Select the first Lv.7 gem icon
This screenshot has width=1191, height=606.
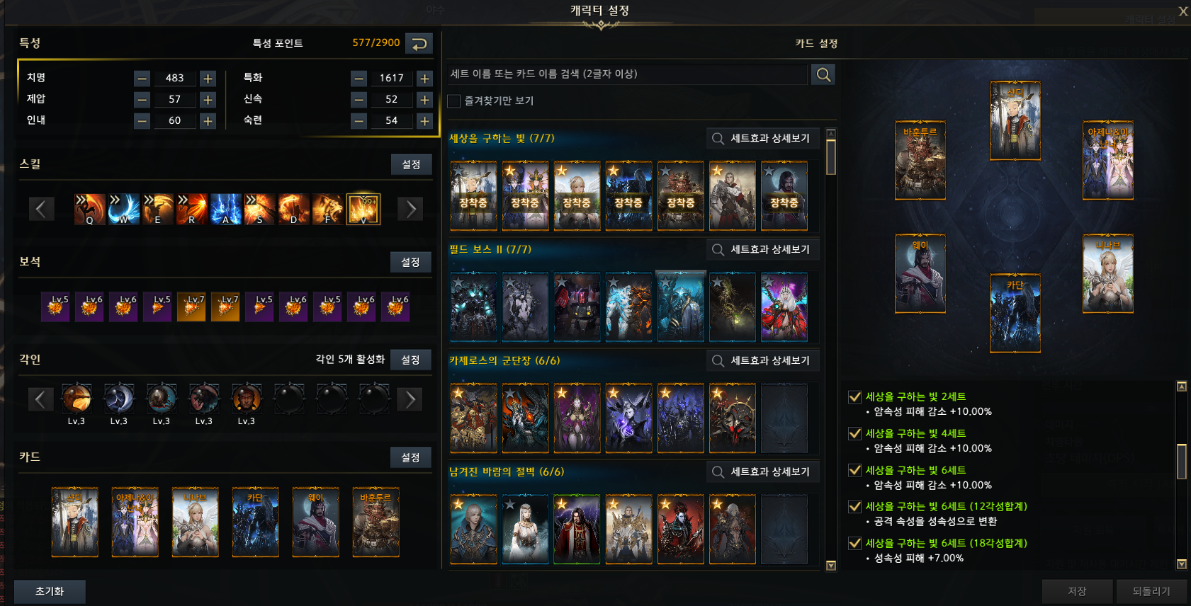[191, 307]
